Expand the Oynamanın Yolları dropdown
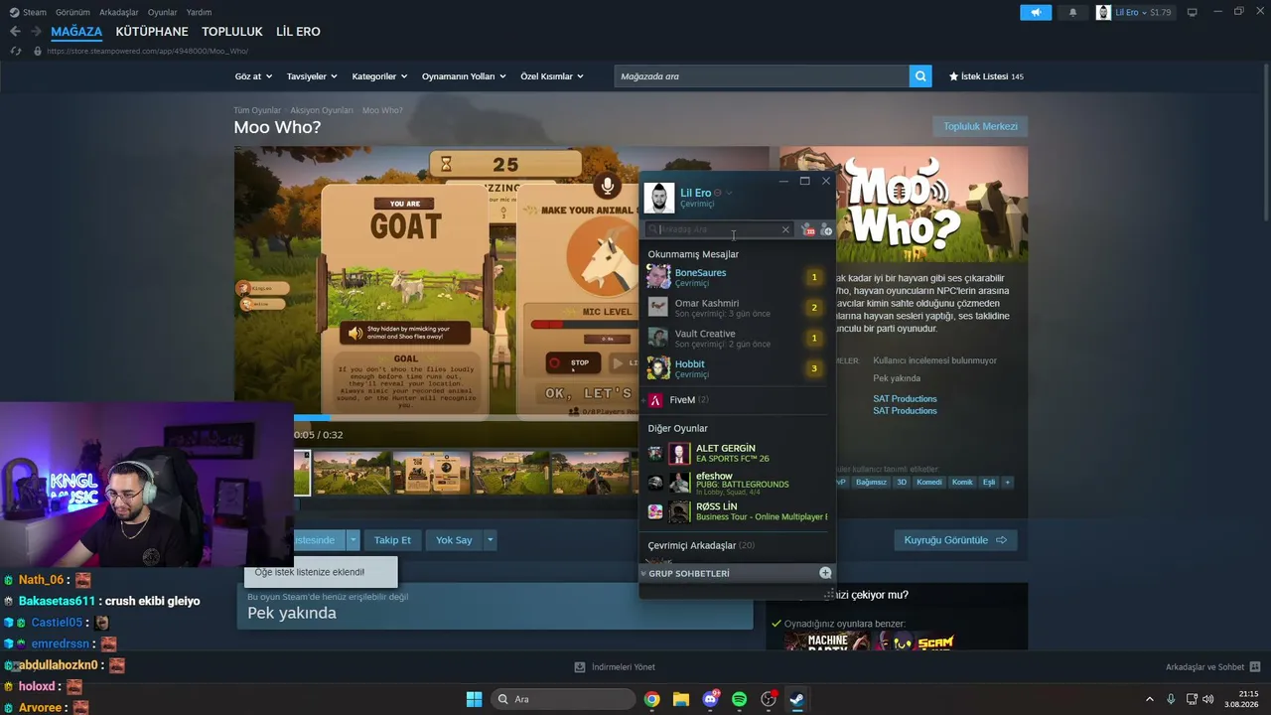Image resolution: width=1271 pixels, height=715 pixels. tap(464, 76)
